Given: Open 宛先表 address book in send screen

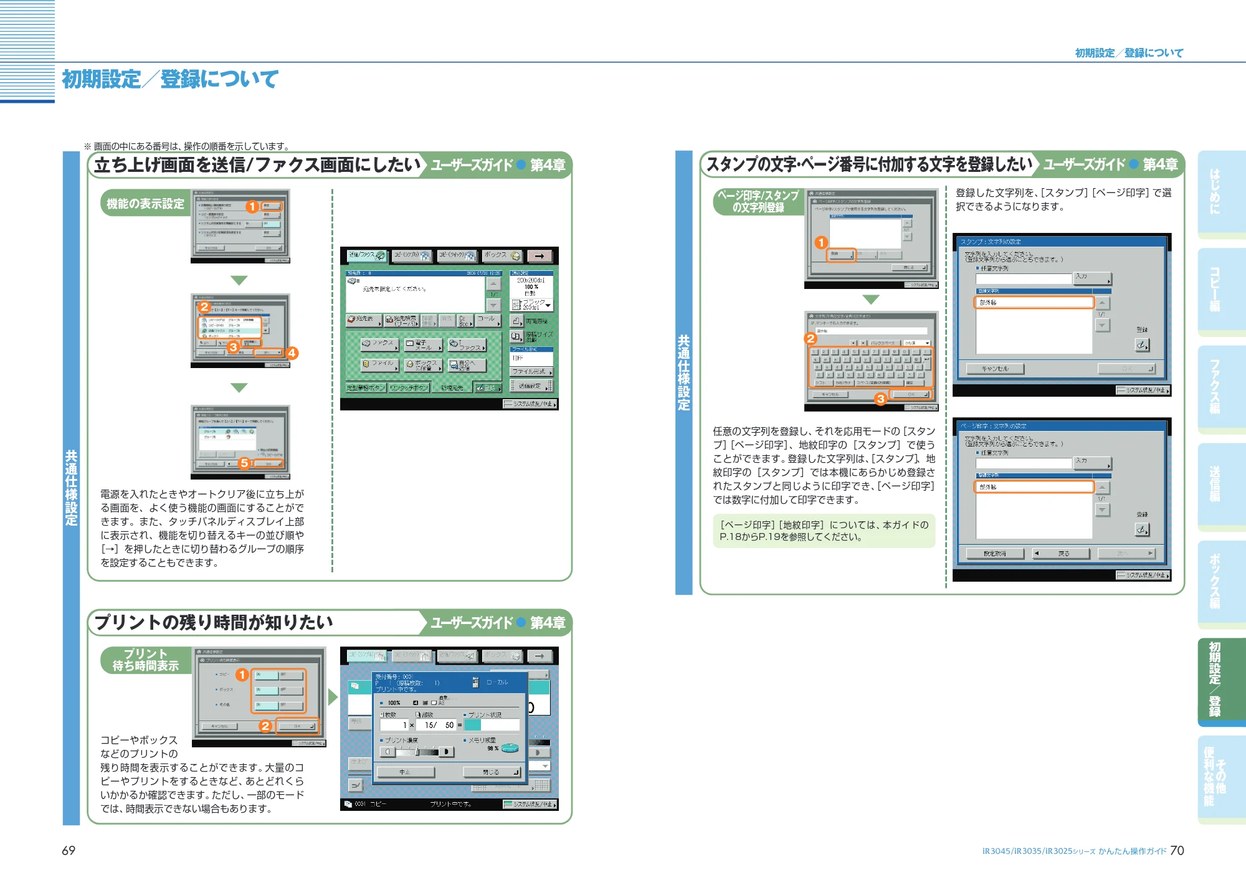Looking at the screenshot, I should click(363, 319).
